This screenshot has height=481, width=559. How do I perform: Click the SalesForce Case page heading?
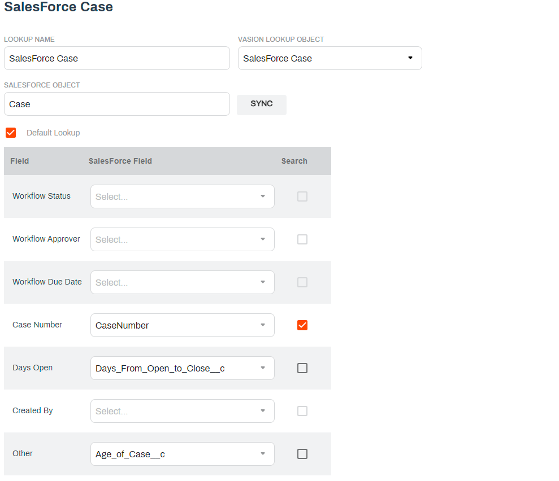[58, 7]
